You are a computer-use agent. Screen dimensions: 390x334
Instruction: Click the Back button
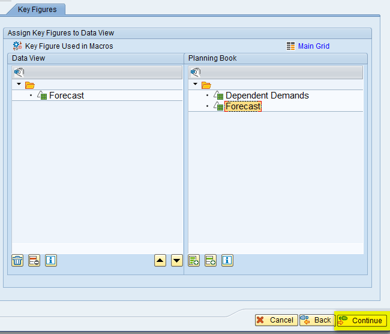(x=317, y=320)
